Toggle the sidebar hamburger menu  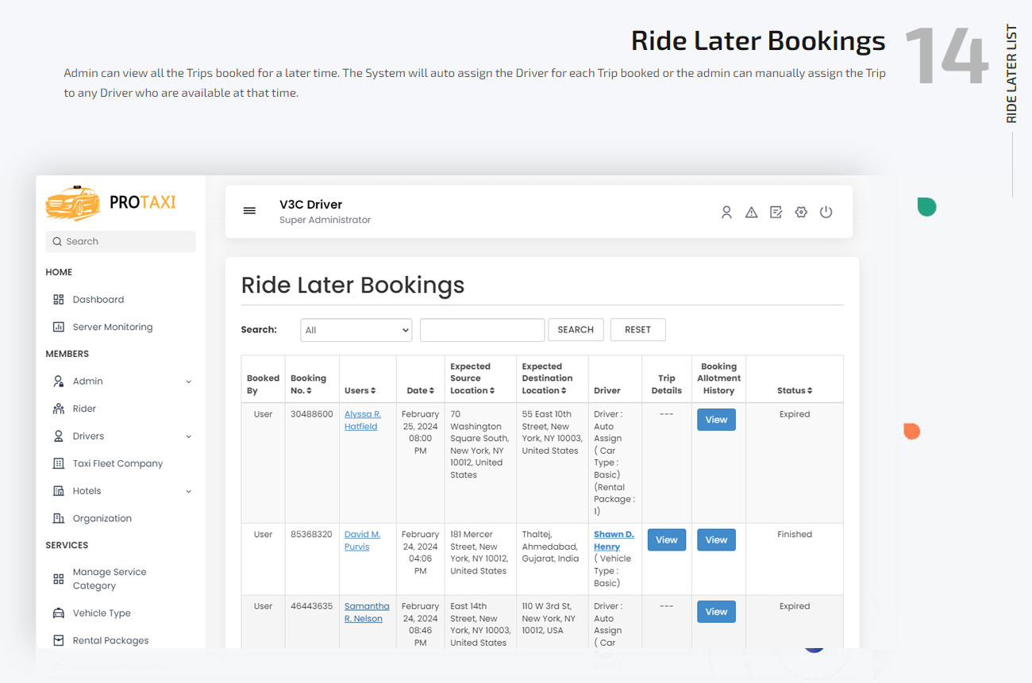pos(249,210)
